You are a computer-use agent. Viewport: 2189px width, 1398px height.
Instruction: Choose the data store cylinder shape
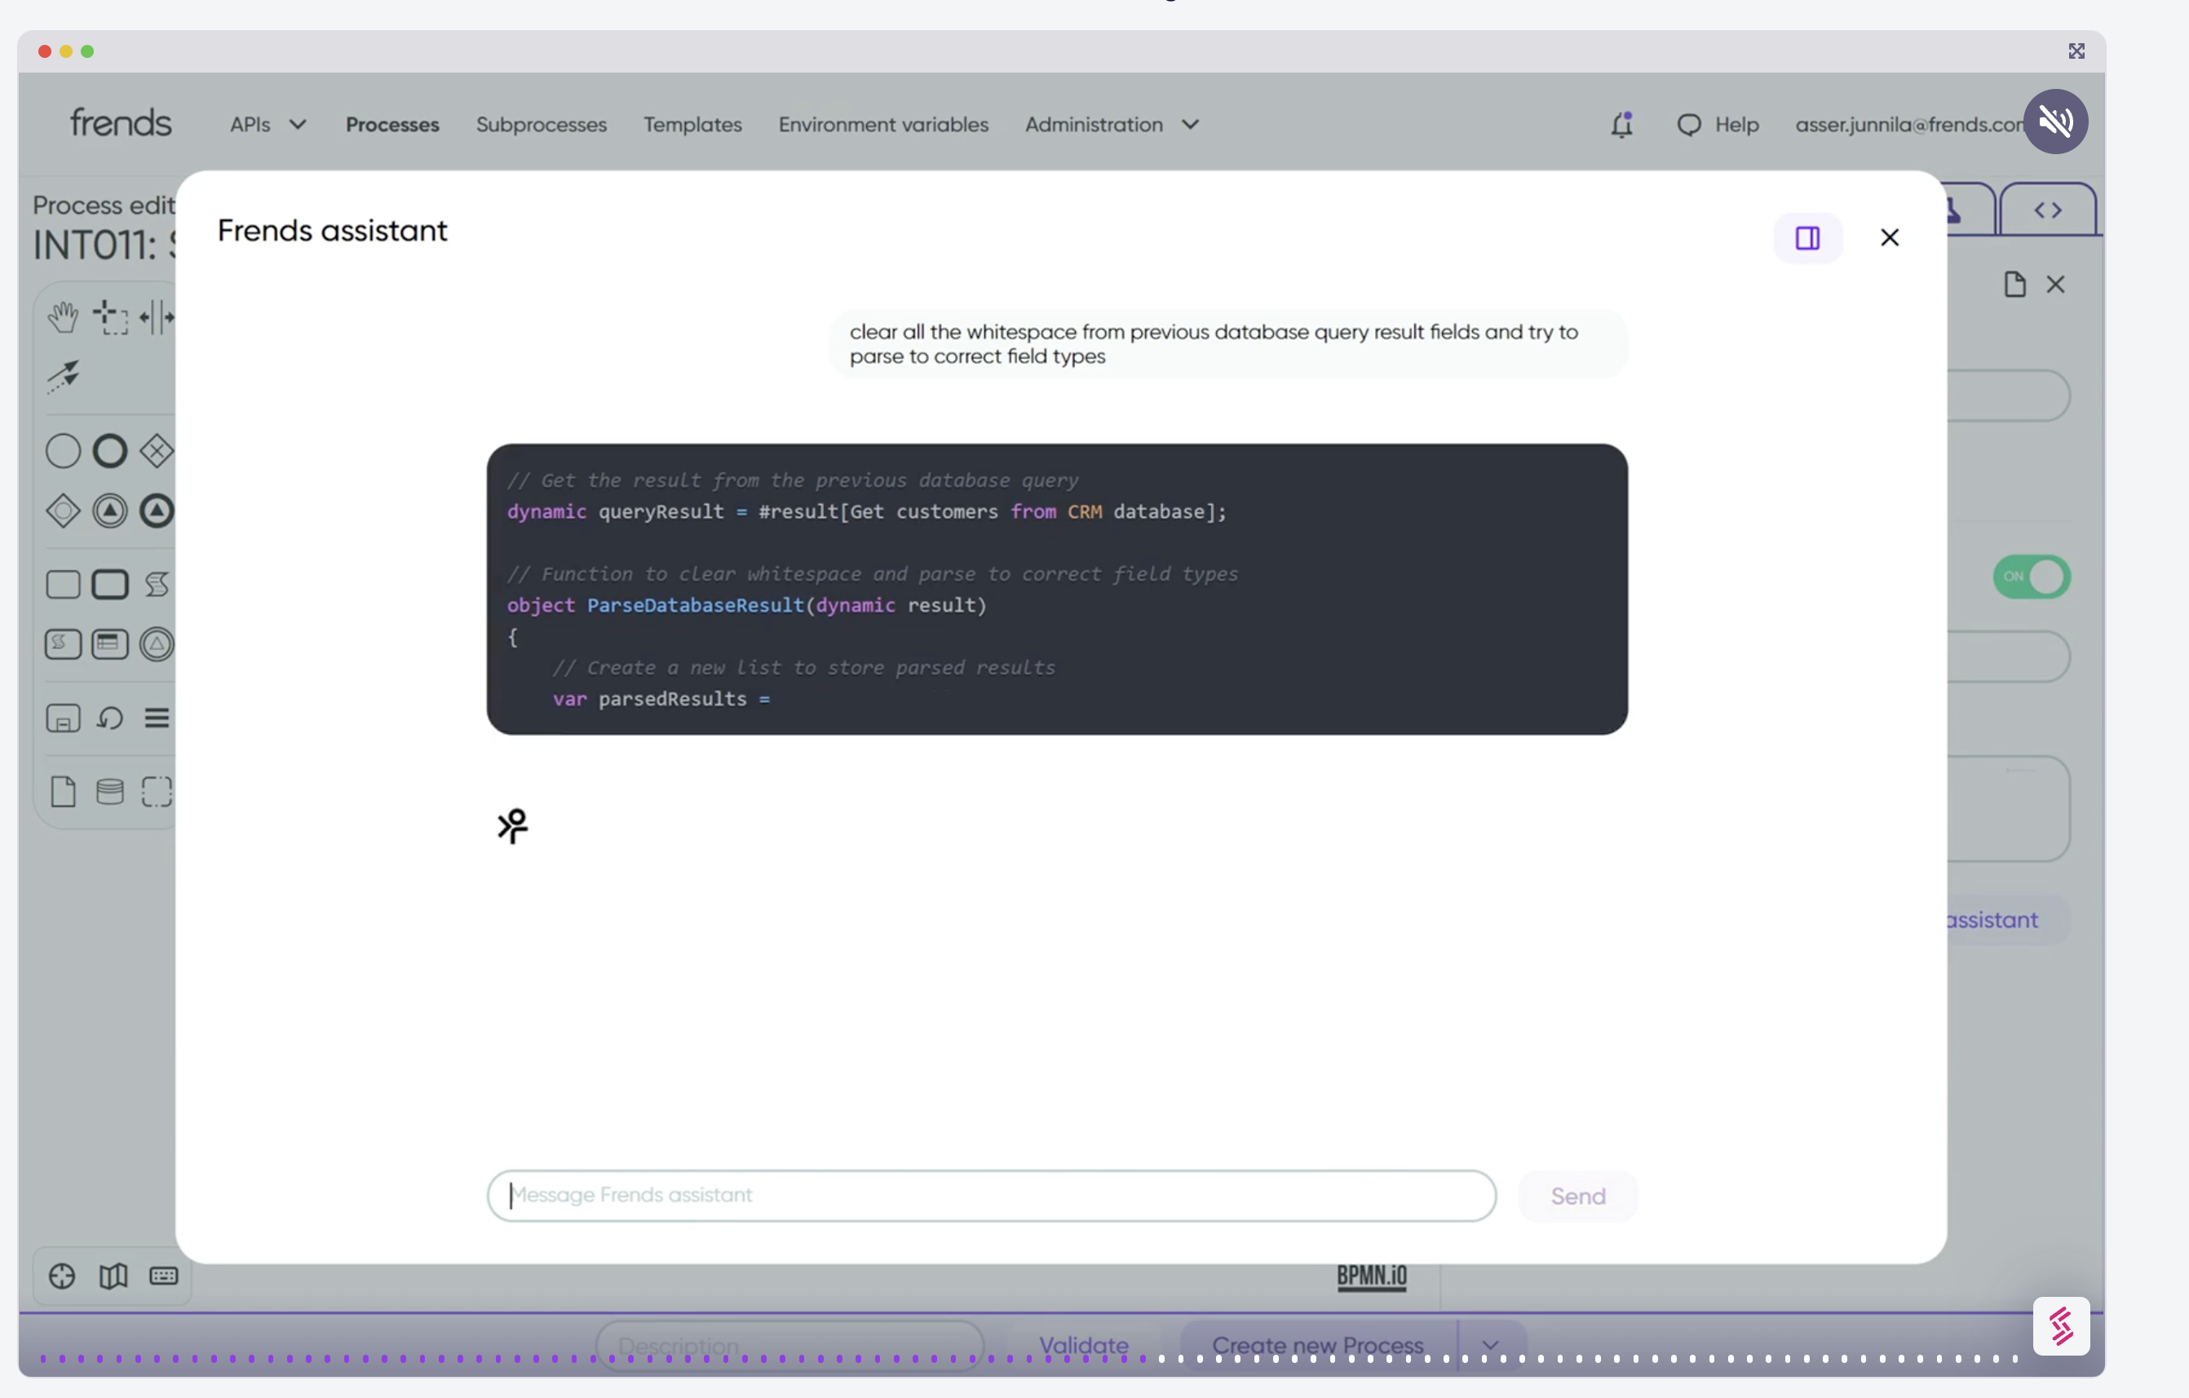110,792
